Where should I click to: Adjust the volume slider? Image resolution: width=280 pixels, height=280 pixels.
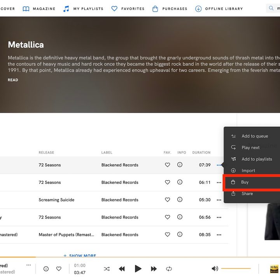tap(236, 268)
